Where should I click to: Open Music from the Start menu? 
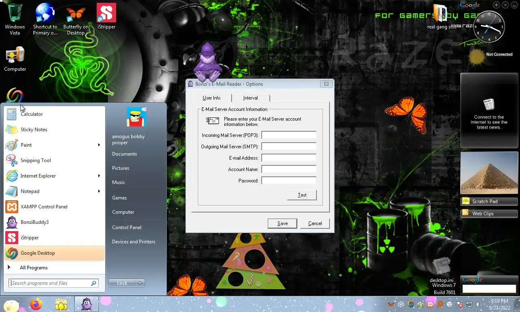[x=119, y=182]
